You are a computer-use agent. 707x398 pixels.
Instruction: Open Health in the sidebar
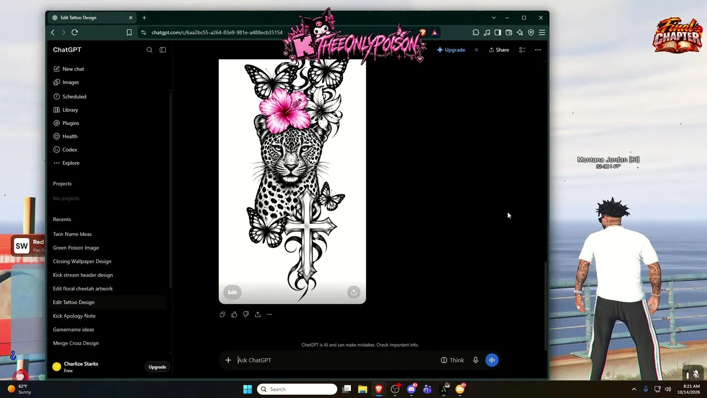[65, 137]
